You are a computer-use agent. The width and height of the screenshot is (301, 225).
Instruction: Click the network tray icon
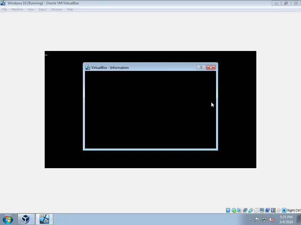pyautogui.click(x=264, y=220)
